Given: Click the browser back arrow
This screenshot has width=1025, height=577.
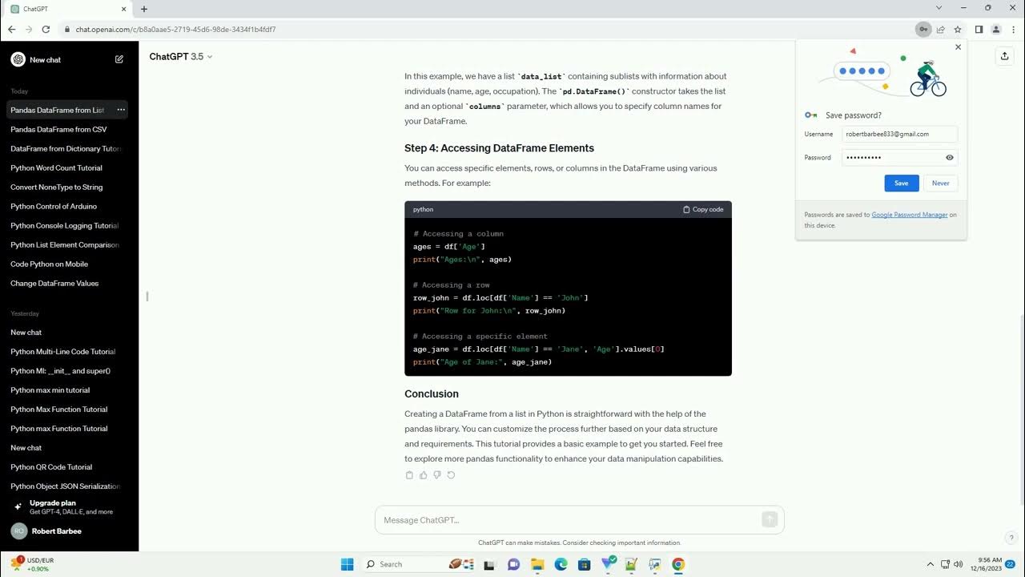Looking at the screenshot, I should pyautogui.click(x=11, y=30).
